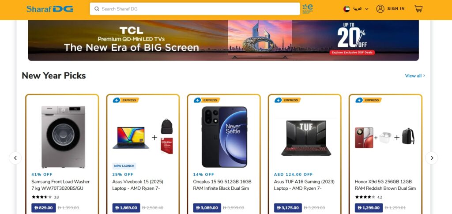The height and width of the screenshot is (214, 452).
Task: Click the UAE flag icon
Action: [347, 9]
